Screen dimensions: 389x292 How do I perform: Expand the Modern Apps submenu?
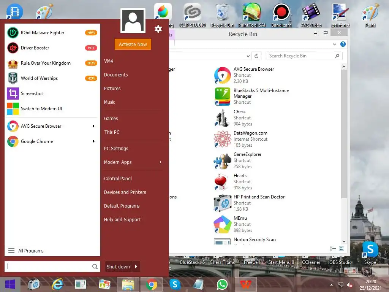133,162
